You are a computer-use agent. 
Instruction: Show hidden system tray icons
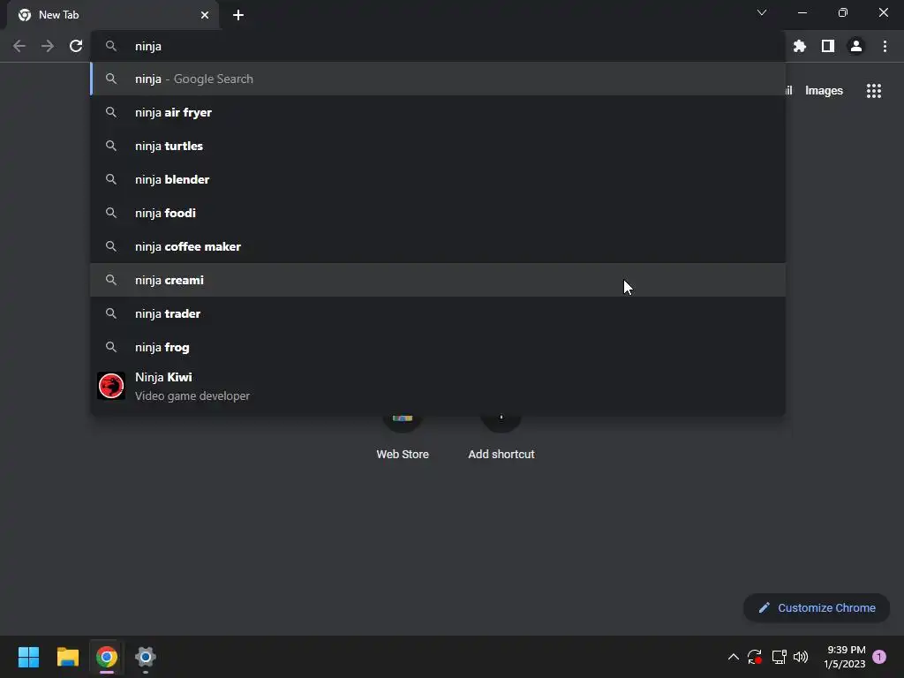coord(734,657)
